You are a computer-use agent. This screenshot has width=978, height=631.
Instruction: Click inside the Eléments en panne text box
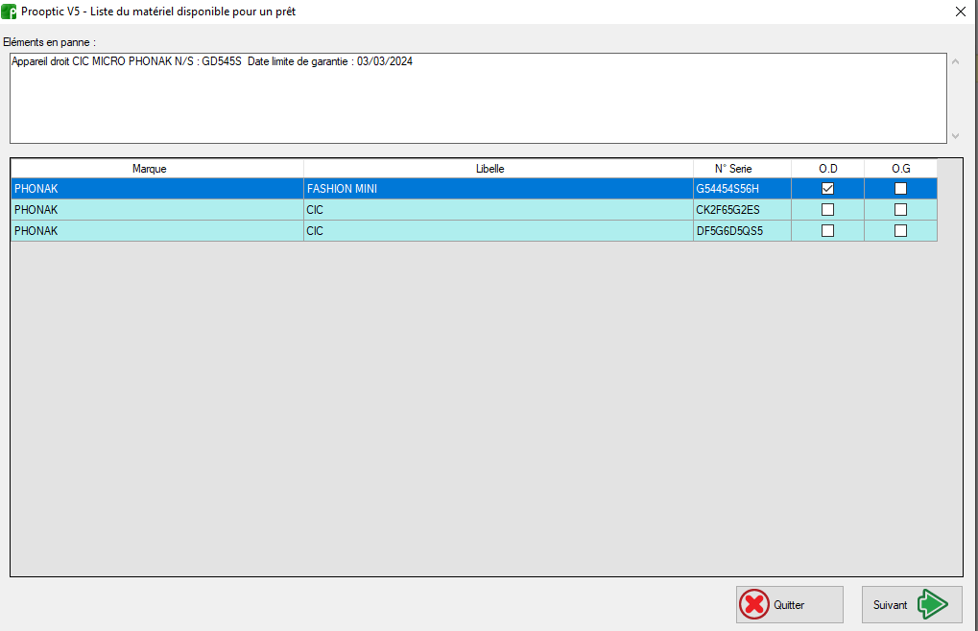click(478, 98)
